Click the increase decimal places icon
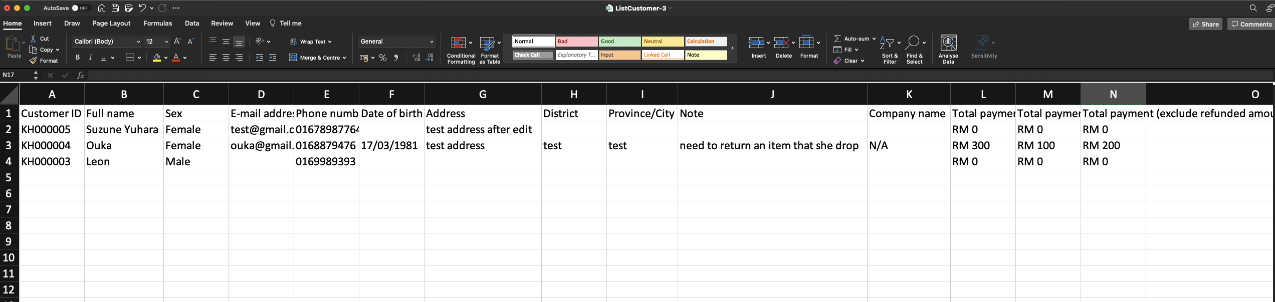1275x302 pixels. 416,58
